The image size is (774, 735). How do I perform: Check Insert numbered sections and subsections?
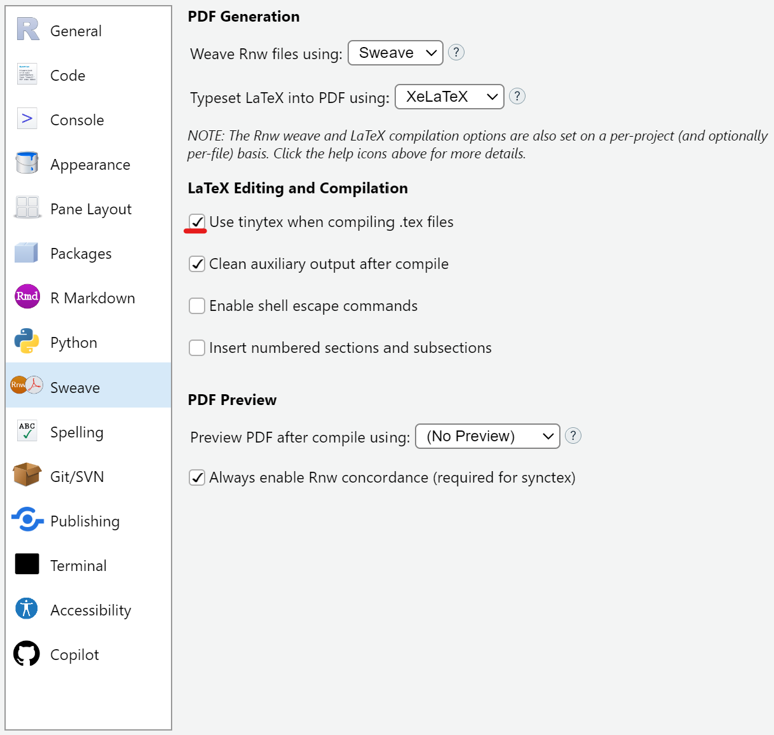[197, 348]
